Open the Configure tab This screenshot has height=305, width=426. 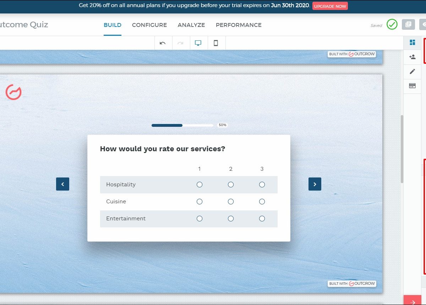(149, 25)
